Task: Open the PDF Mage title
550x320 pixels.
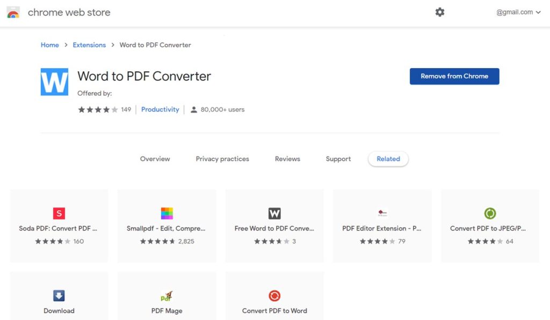Action: pos(167,310)
